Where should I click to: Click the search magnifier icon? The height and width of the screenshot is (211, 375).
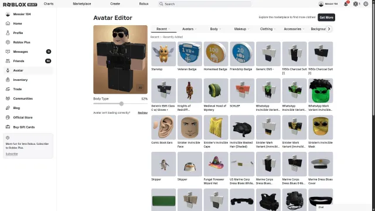click(x=161, y=4)
